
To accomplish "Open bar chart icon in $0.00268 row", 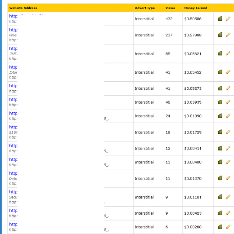I will [220, 227].
